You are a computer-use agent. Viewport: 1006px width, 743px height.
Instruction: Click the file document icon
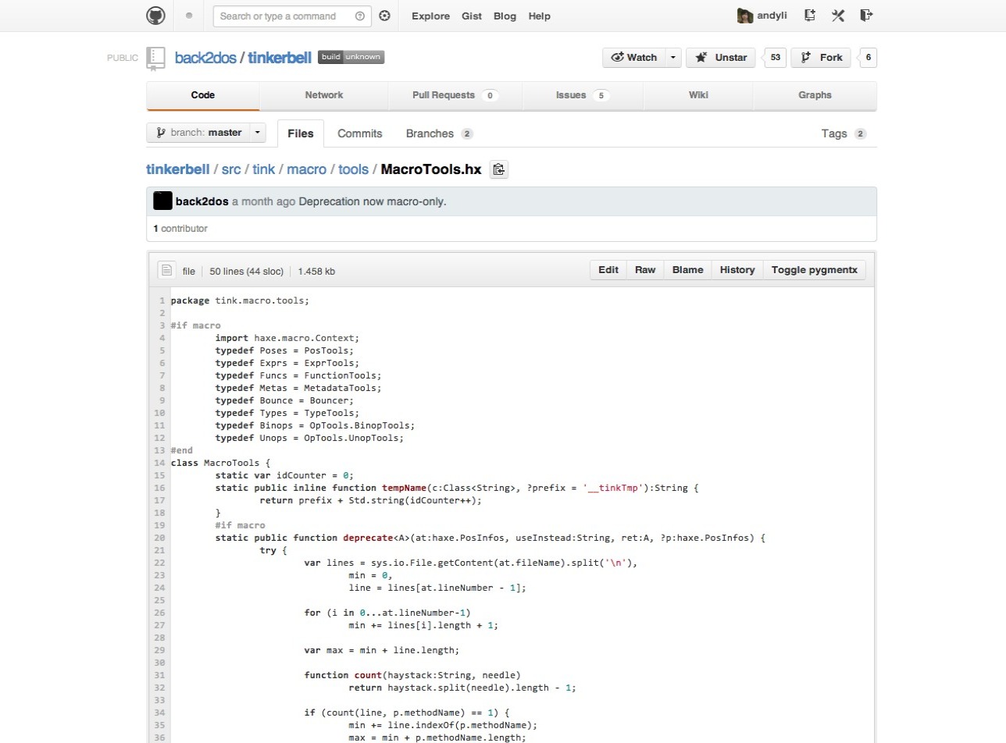pos(166,270)
